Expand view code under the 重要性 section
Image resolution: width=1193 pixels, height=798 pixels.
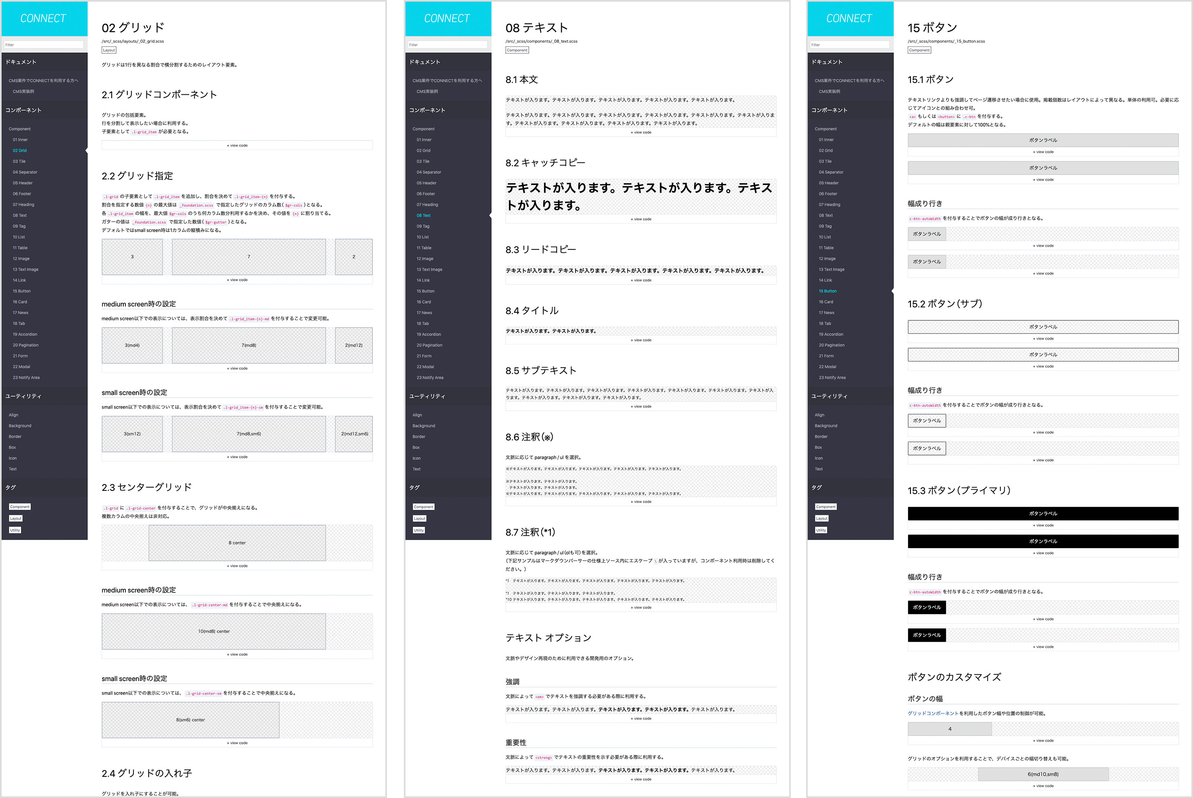(641, 779)
